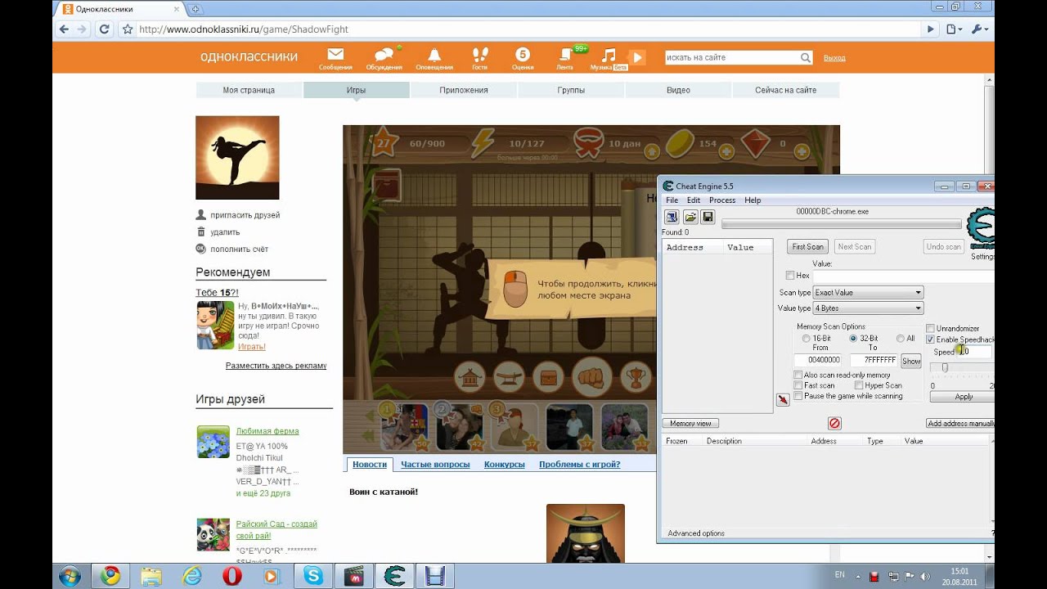Open Сообщения envelope icon
This screenshot has height=589, width=1047.
(335, 55)
